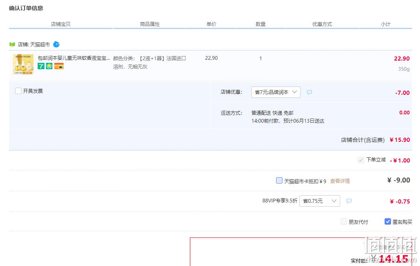The height and width of the screenshot is (266, 420).
Task: Click the -7.00 store discount amount
Action: click(402, 93)
